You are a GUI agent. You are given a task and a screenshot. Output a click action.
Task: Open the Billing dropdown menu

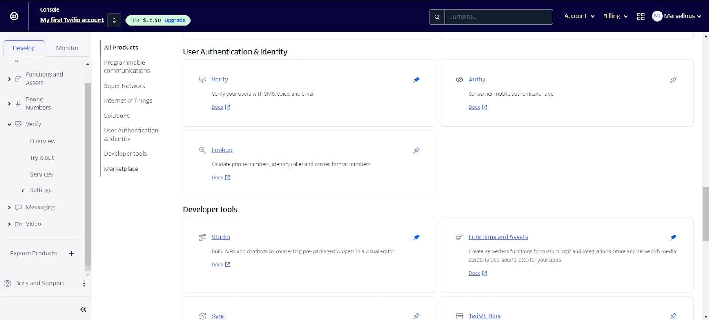[x=616, y=16]
